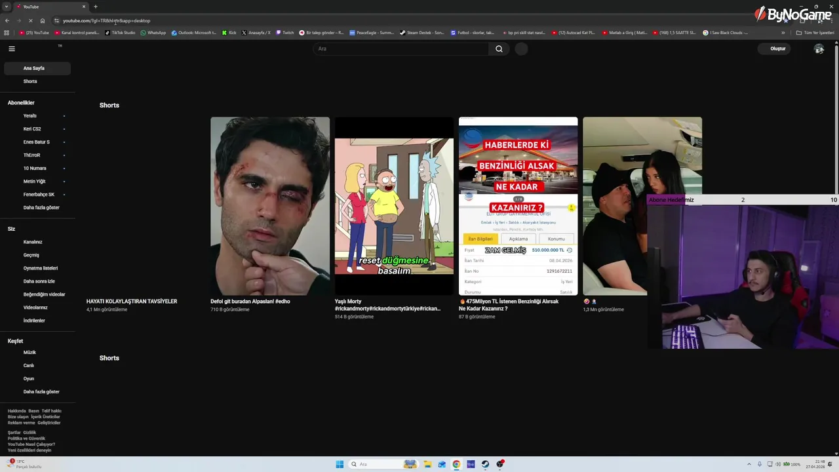Image resolution: width=839 pixels, height=472 pixels.
Task: Play the Defol git buradan Alpaslan short
Action: tap(269, 206)
